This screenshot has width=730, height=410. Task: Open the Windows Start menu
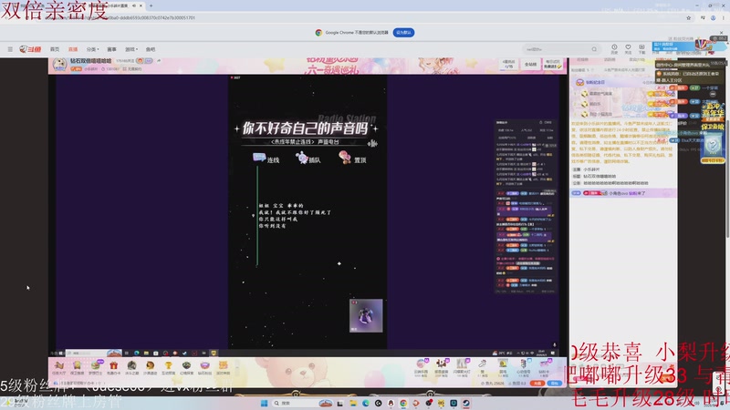click(x=264, y=403)
